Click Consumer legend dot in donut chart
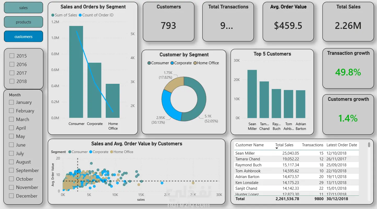The height and width of the screenshot is (209, 377). pos(149,63)
